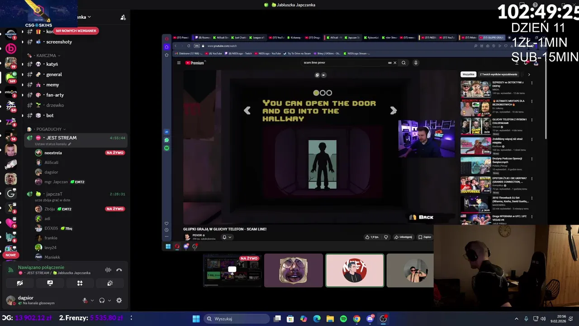579x326 pixels.
Task: Go back in tutorial with left arrow
Action: tap(247, 110)
